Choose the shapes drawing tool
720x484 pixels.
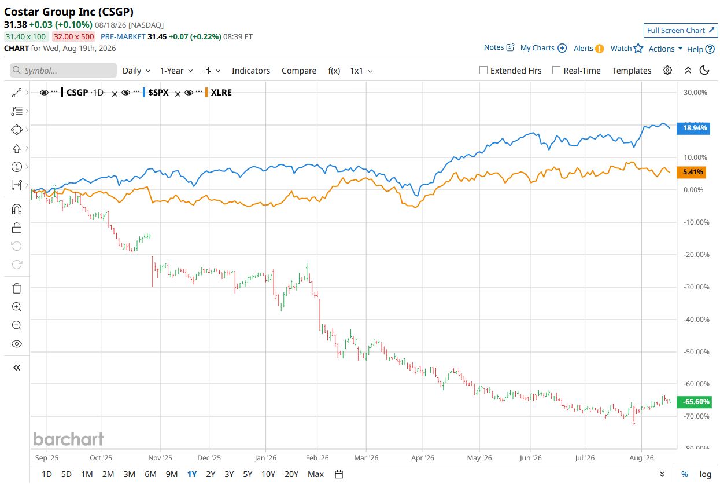click(x=16, y=130)
